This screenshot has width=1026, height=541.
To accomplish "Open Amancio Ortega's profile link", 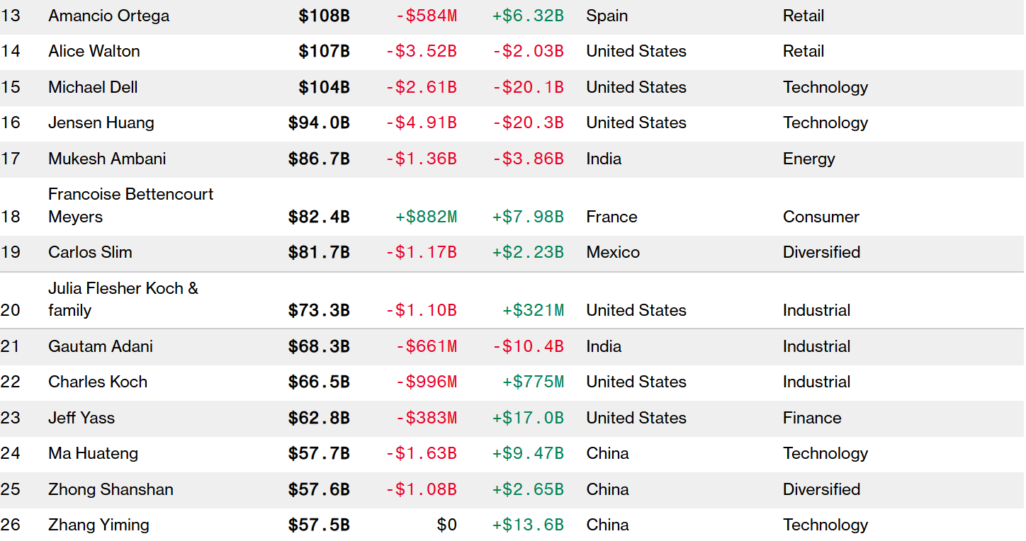I will [x=108, y=16].
